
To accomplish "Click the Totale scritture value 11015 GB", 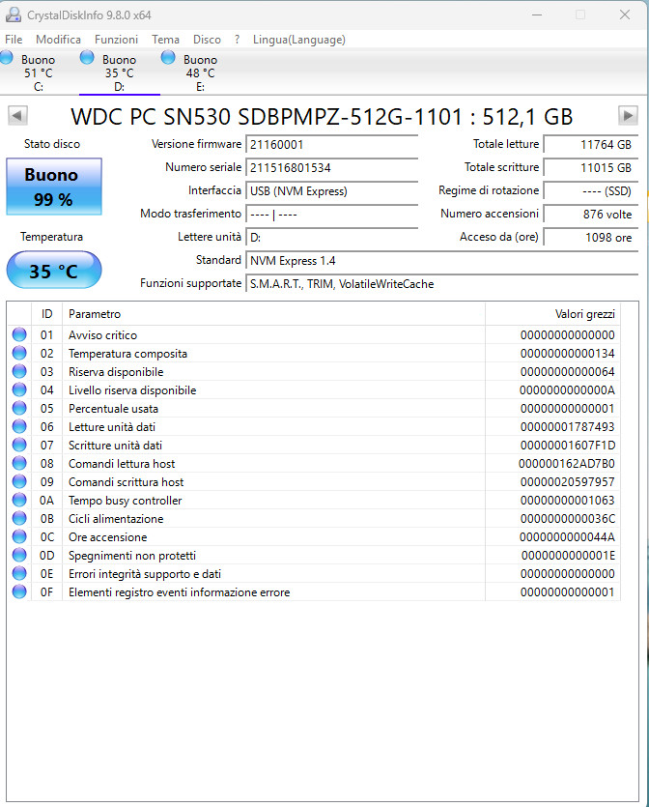I will (590, 168).
